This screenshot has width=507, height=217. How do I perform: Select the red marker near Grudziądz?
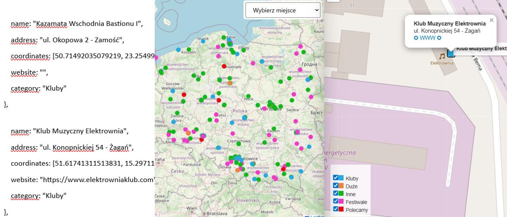point(224,66)
